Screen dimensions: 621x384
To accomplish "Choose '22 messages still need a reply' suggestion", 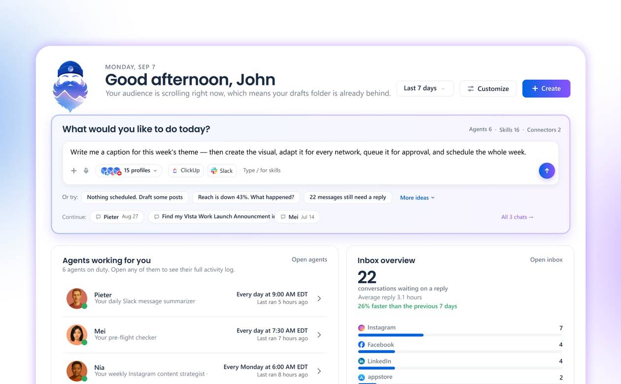I will pos(348,197).
